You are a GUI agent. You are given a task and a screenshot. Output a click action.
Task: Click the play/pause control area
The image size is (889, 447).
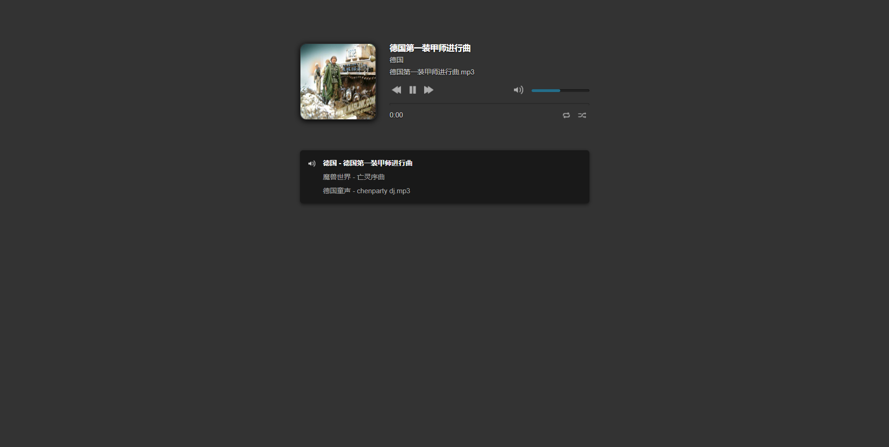click(413, 90)
